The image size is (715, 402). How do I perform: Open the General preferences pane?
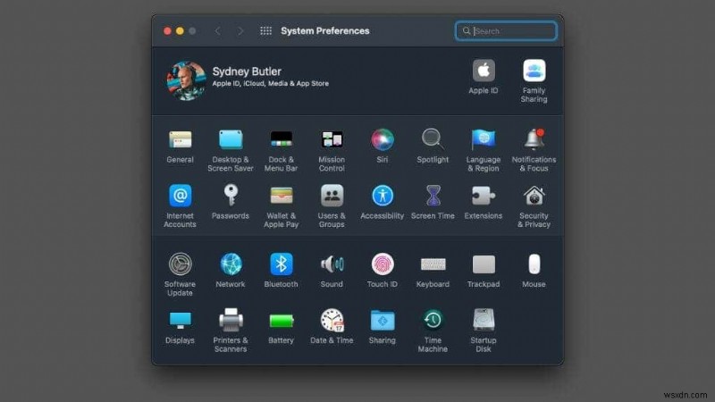tap(181, 139)
